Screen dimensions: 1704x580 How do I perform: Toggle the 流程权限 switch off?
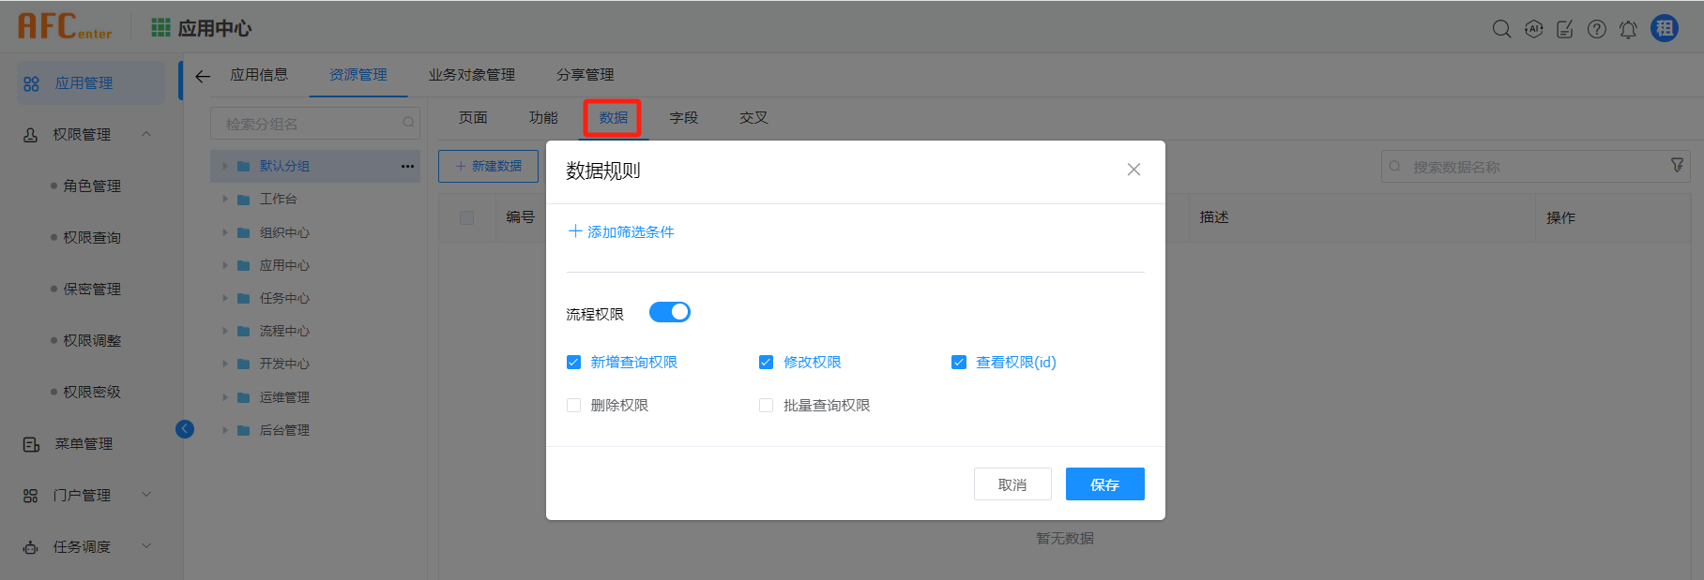tap(670, 312)
